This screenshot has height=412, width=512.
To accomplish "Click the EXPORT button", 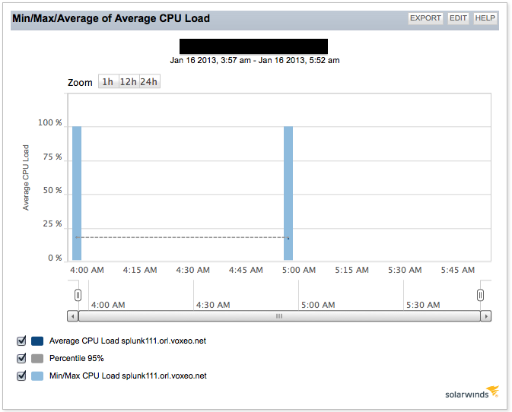I will [x=425, y=18].
